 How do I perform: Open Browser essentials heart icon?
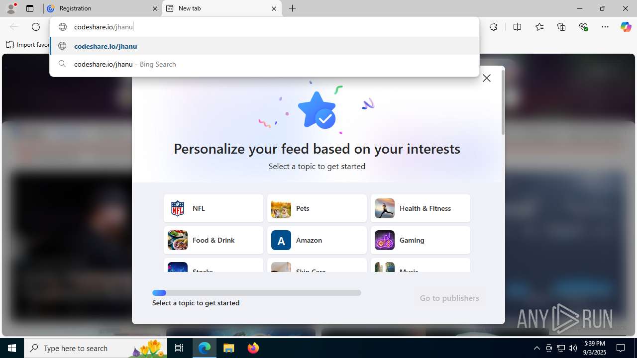point(583,27)
